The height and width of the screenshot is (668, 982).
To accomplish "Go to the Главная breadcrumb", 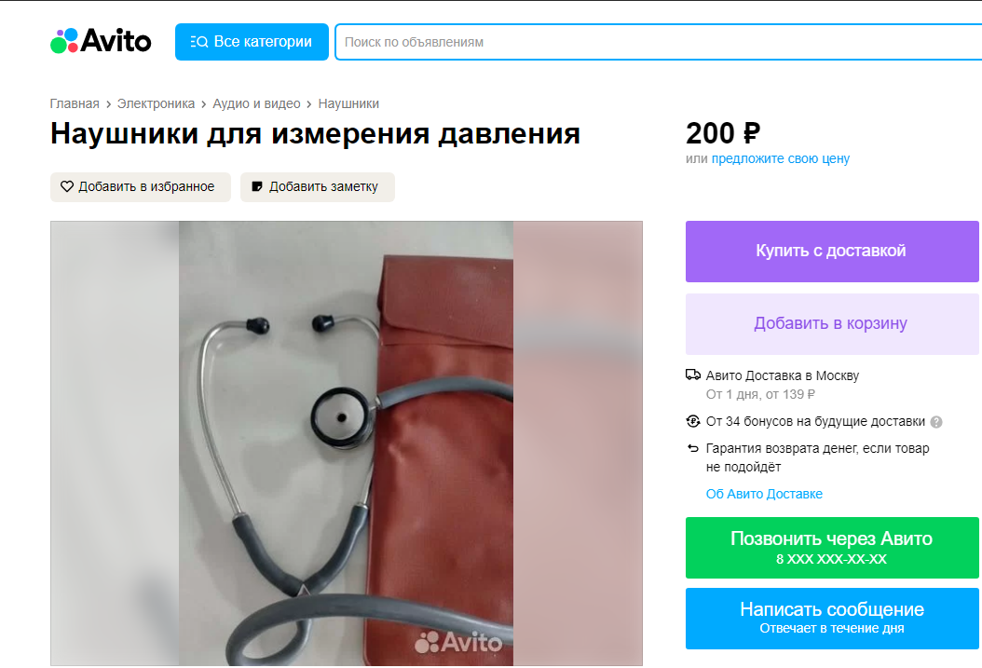I will coord(75,104).
